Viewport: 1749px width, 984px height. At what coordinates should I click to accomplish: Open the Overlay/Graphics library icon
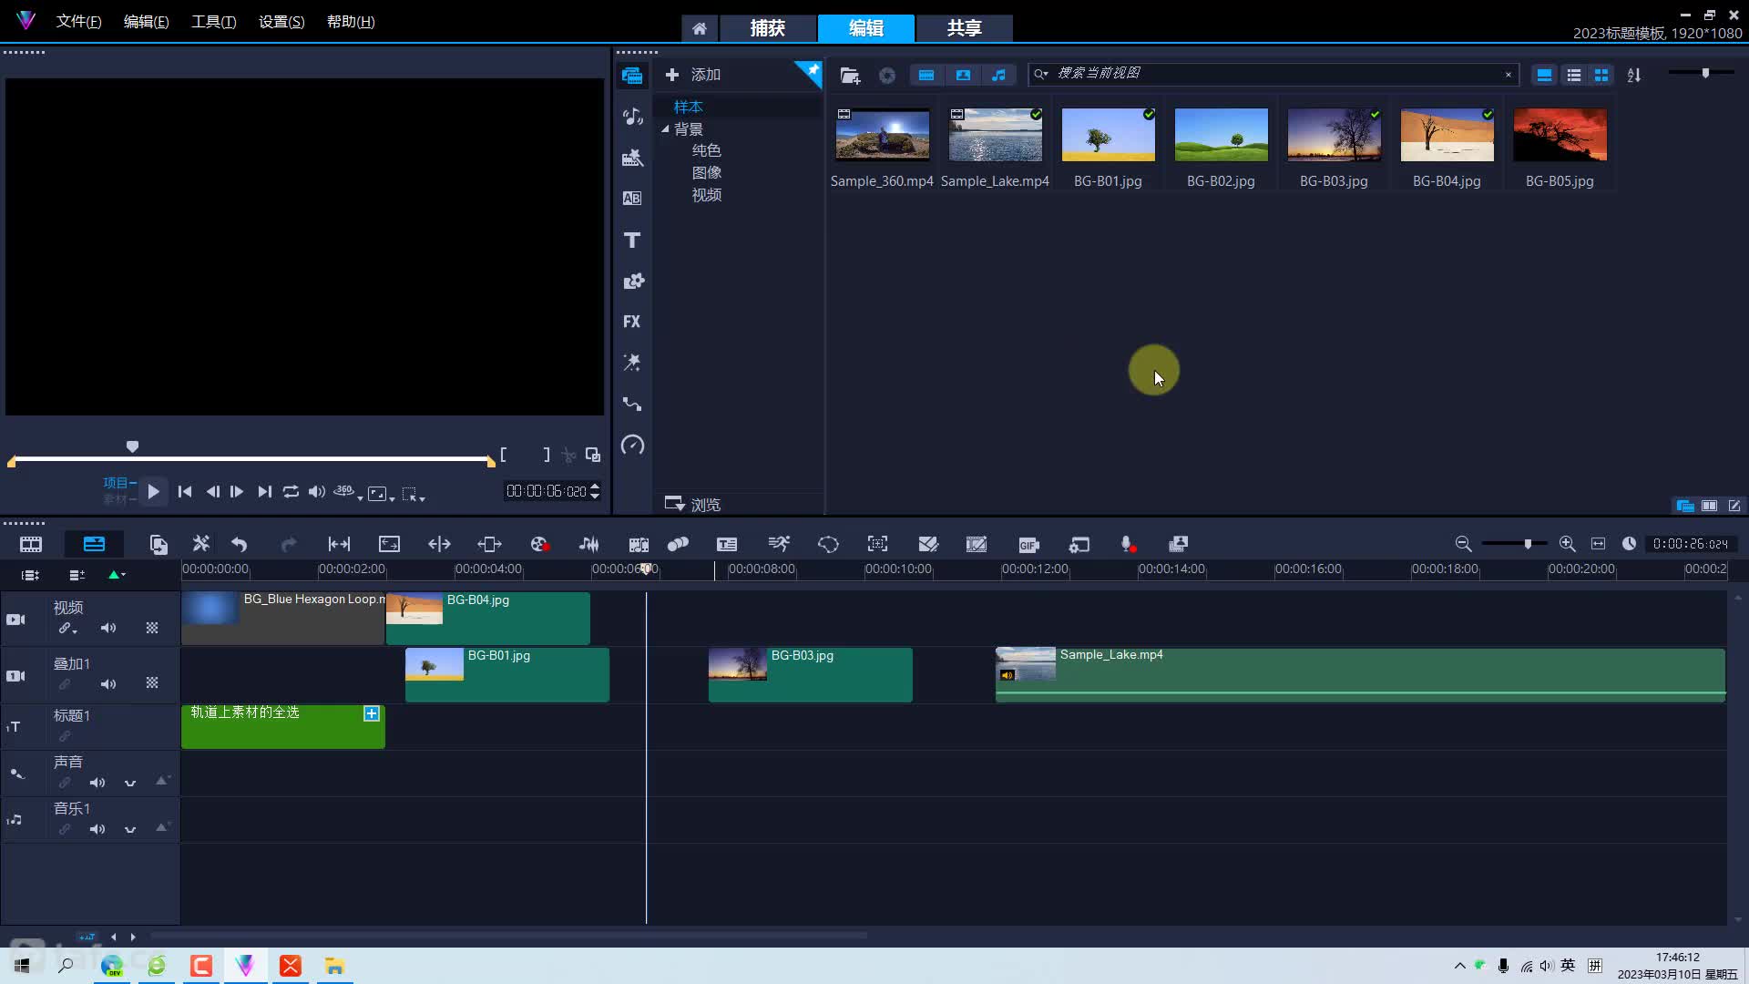pos(632,281)
